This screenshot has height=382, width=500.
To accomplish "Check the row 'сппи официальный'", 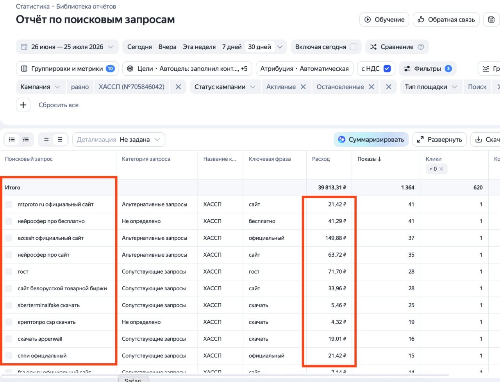I will pos(9,355).
